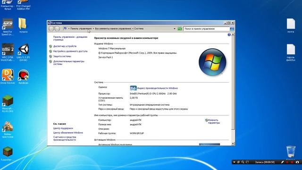Click the help question mark icon

tap(229, 34)
